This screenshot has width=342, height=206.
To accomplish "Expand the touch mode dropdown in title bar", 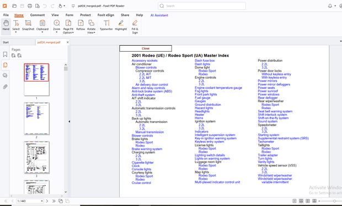I will tap(65, 6).
